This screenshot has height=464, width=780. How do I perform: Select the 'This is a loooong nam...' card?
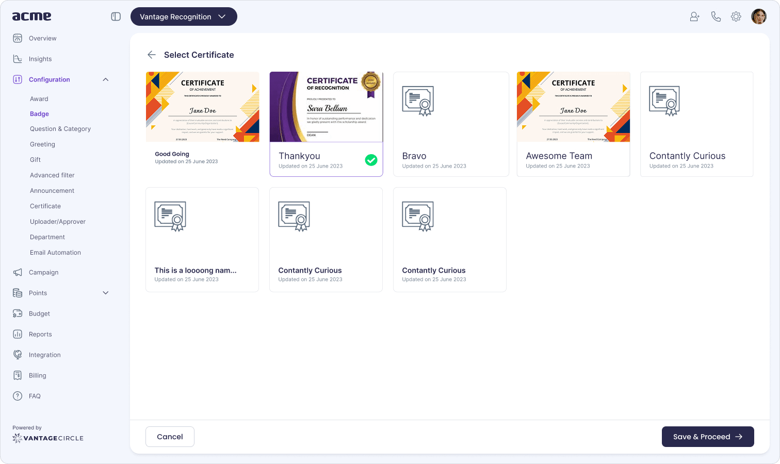coord(202,240)
